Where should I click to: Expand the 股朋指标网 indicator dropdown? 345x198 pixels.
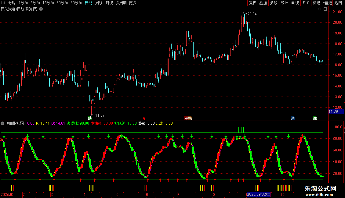coord(2,123)
